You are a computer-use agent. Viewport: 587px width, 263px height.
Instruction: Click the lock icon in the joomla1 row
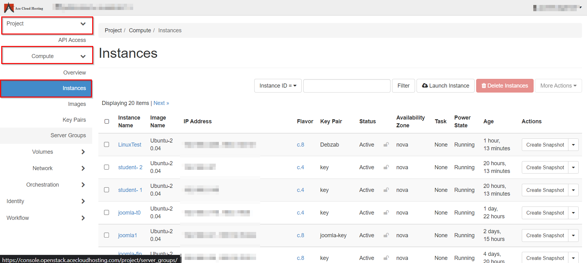pyautogui.click(x=386, y=235)
